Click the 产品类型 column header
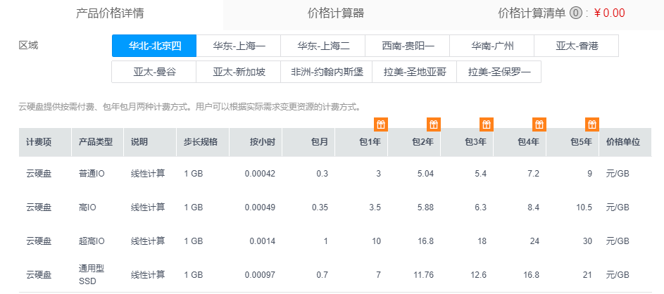The height and width of the screenshot is (294, 664). click(x=96, y=142)
